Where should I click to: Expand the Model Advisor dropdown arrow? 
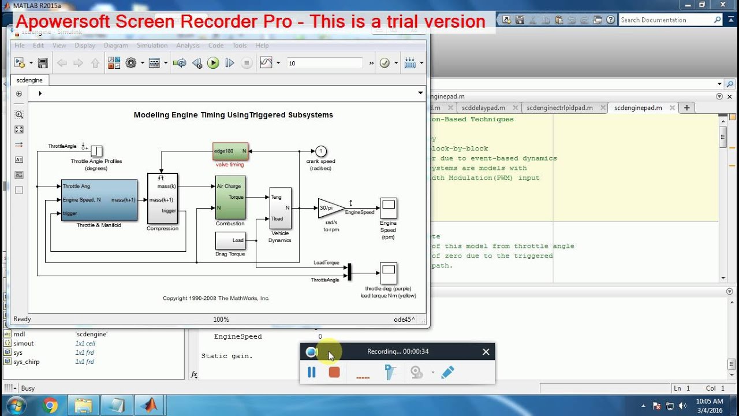pos(396,63)
